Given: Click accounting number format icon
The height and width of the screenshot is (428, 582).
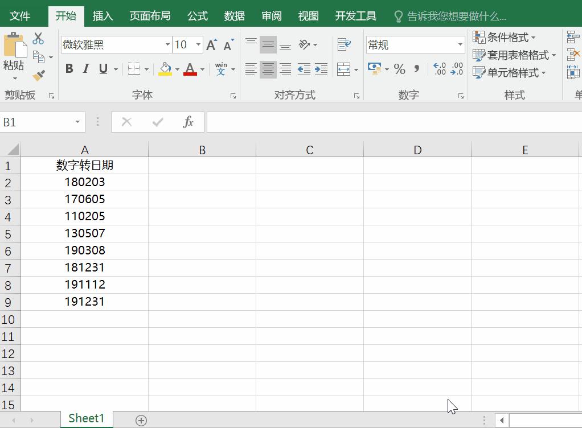Looking at the screenshot, I should (x=375, y=69).
